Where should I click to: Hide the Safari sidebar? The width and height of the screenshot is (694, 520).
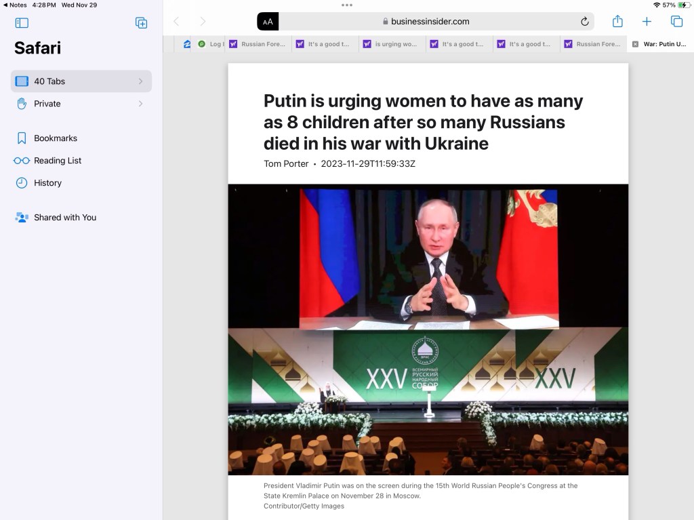tap(22, 23)
